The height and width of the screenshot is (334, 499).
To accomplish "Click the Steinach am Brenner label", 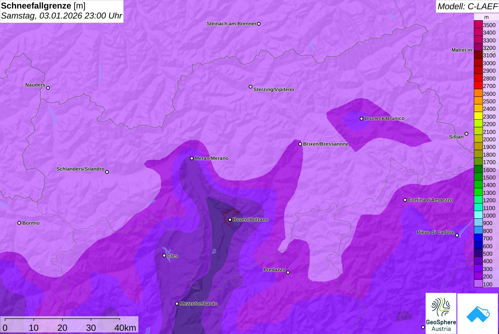I will 231,24.
